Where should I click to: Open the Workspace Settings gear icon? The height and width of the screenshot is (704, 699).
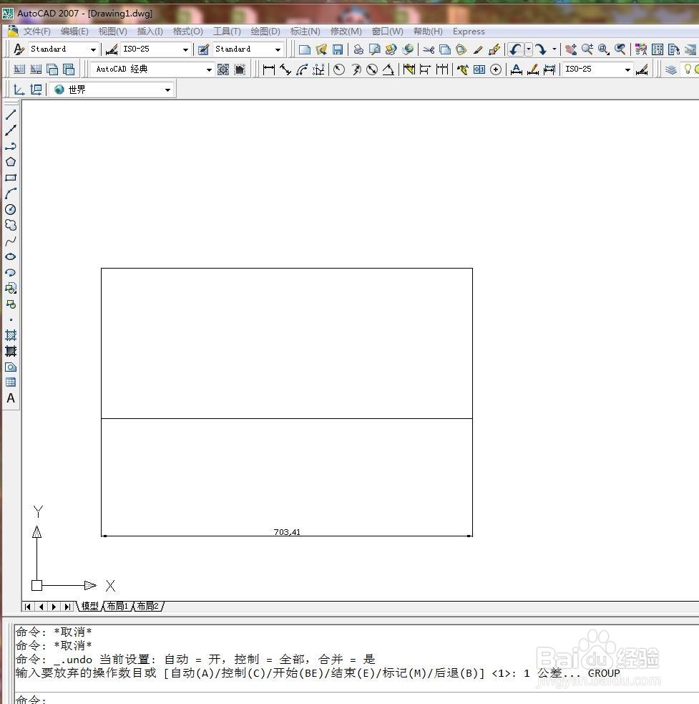click(223, 69)
